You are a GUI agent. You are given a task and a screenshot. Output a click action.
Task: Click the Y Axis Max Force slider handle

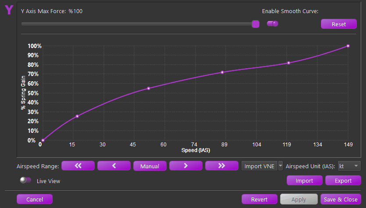click(x=256, y=24)
